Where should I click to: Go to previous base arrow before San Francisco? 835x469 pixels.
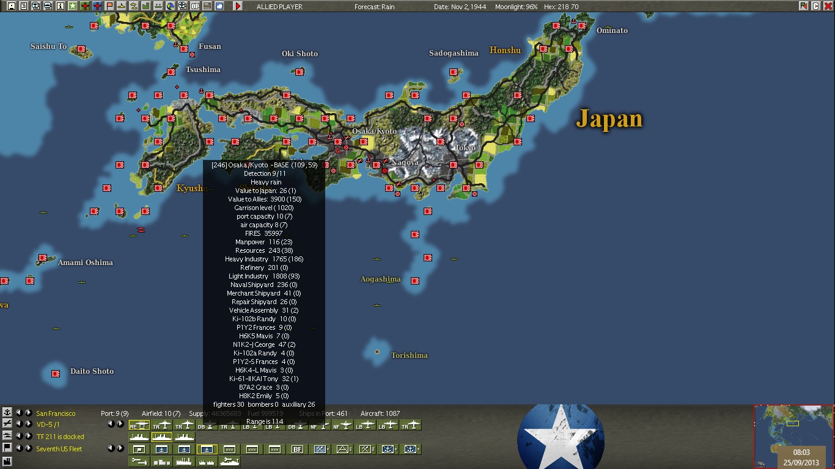click(x=18, y=413)
